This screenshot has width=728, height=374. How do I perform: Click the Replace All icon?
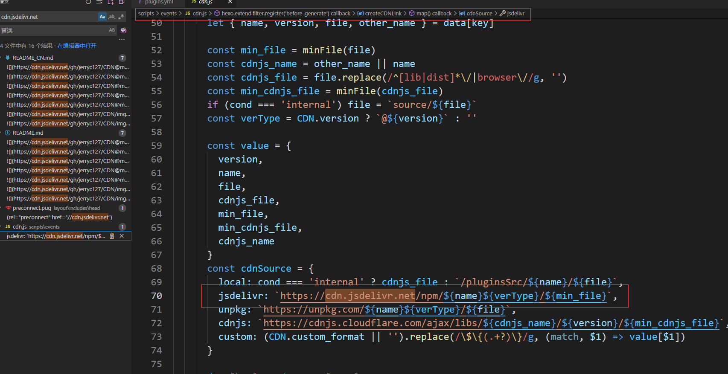[123, 30]
